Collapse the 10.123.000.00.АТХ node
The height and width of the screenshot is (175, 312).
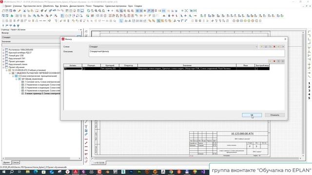pos(6,70)
